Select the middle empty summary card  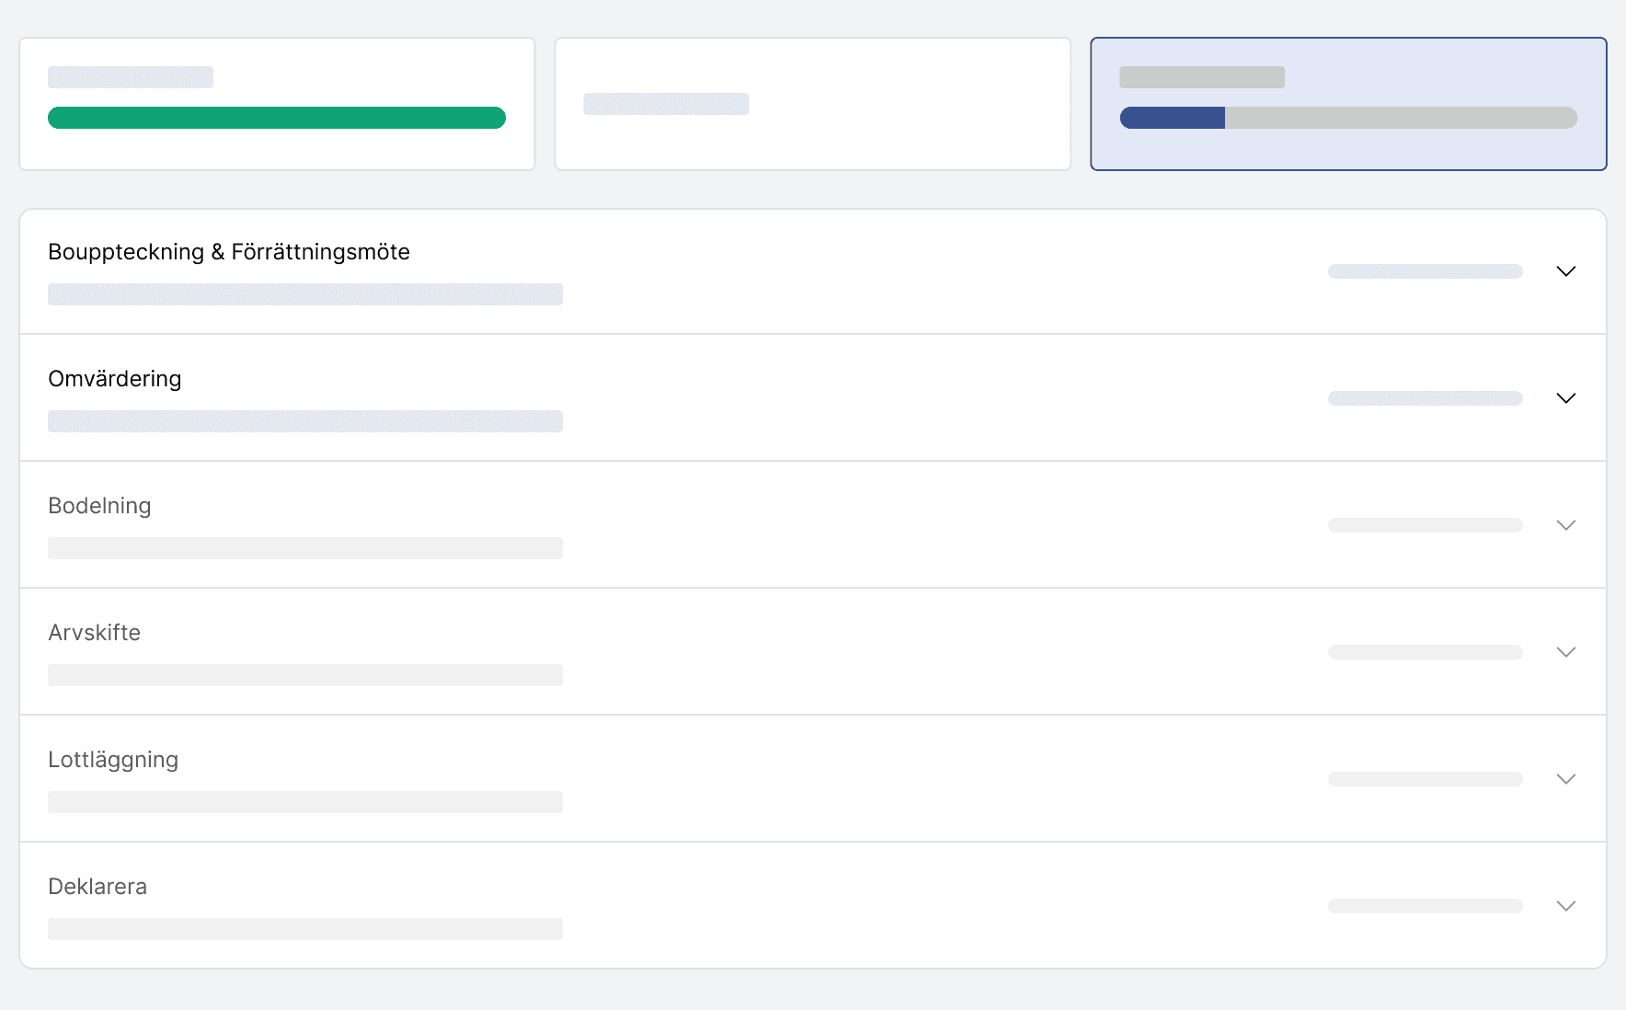click(813, 104)
